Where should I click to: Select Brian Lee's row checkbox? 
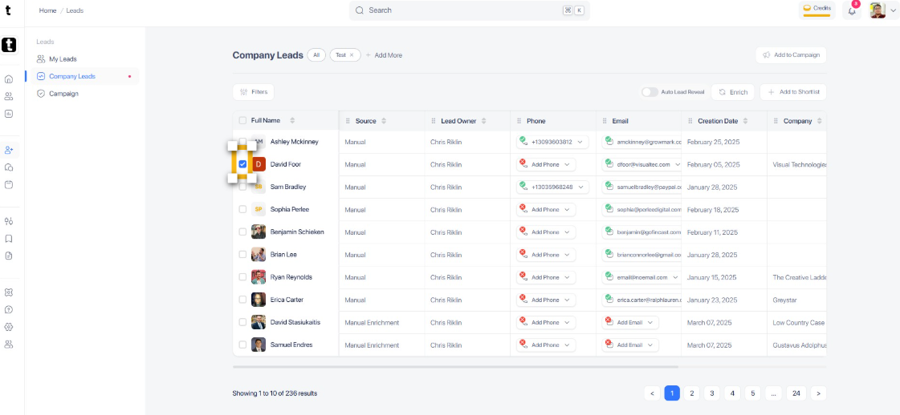pos(242,254)
